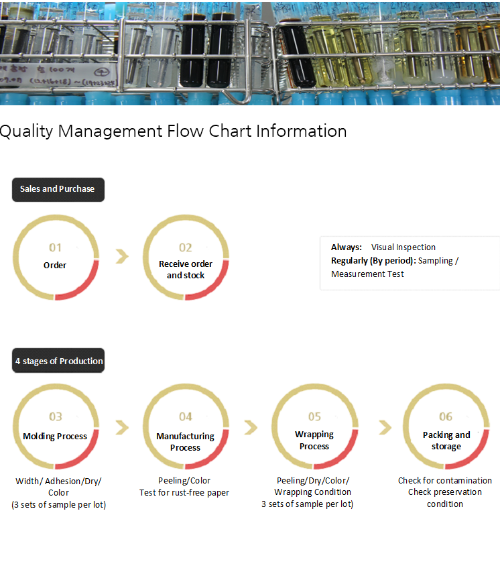This screenshot has height=568, width=500.
Task: Click the 01 Order circle
Action: [56, 258]
